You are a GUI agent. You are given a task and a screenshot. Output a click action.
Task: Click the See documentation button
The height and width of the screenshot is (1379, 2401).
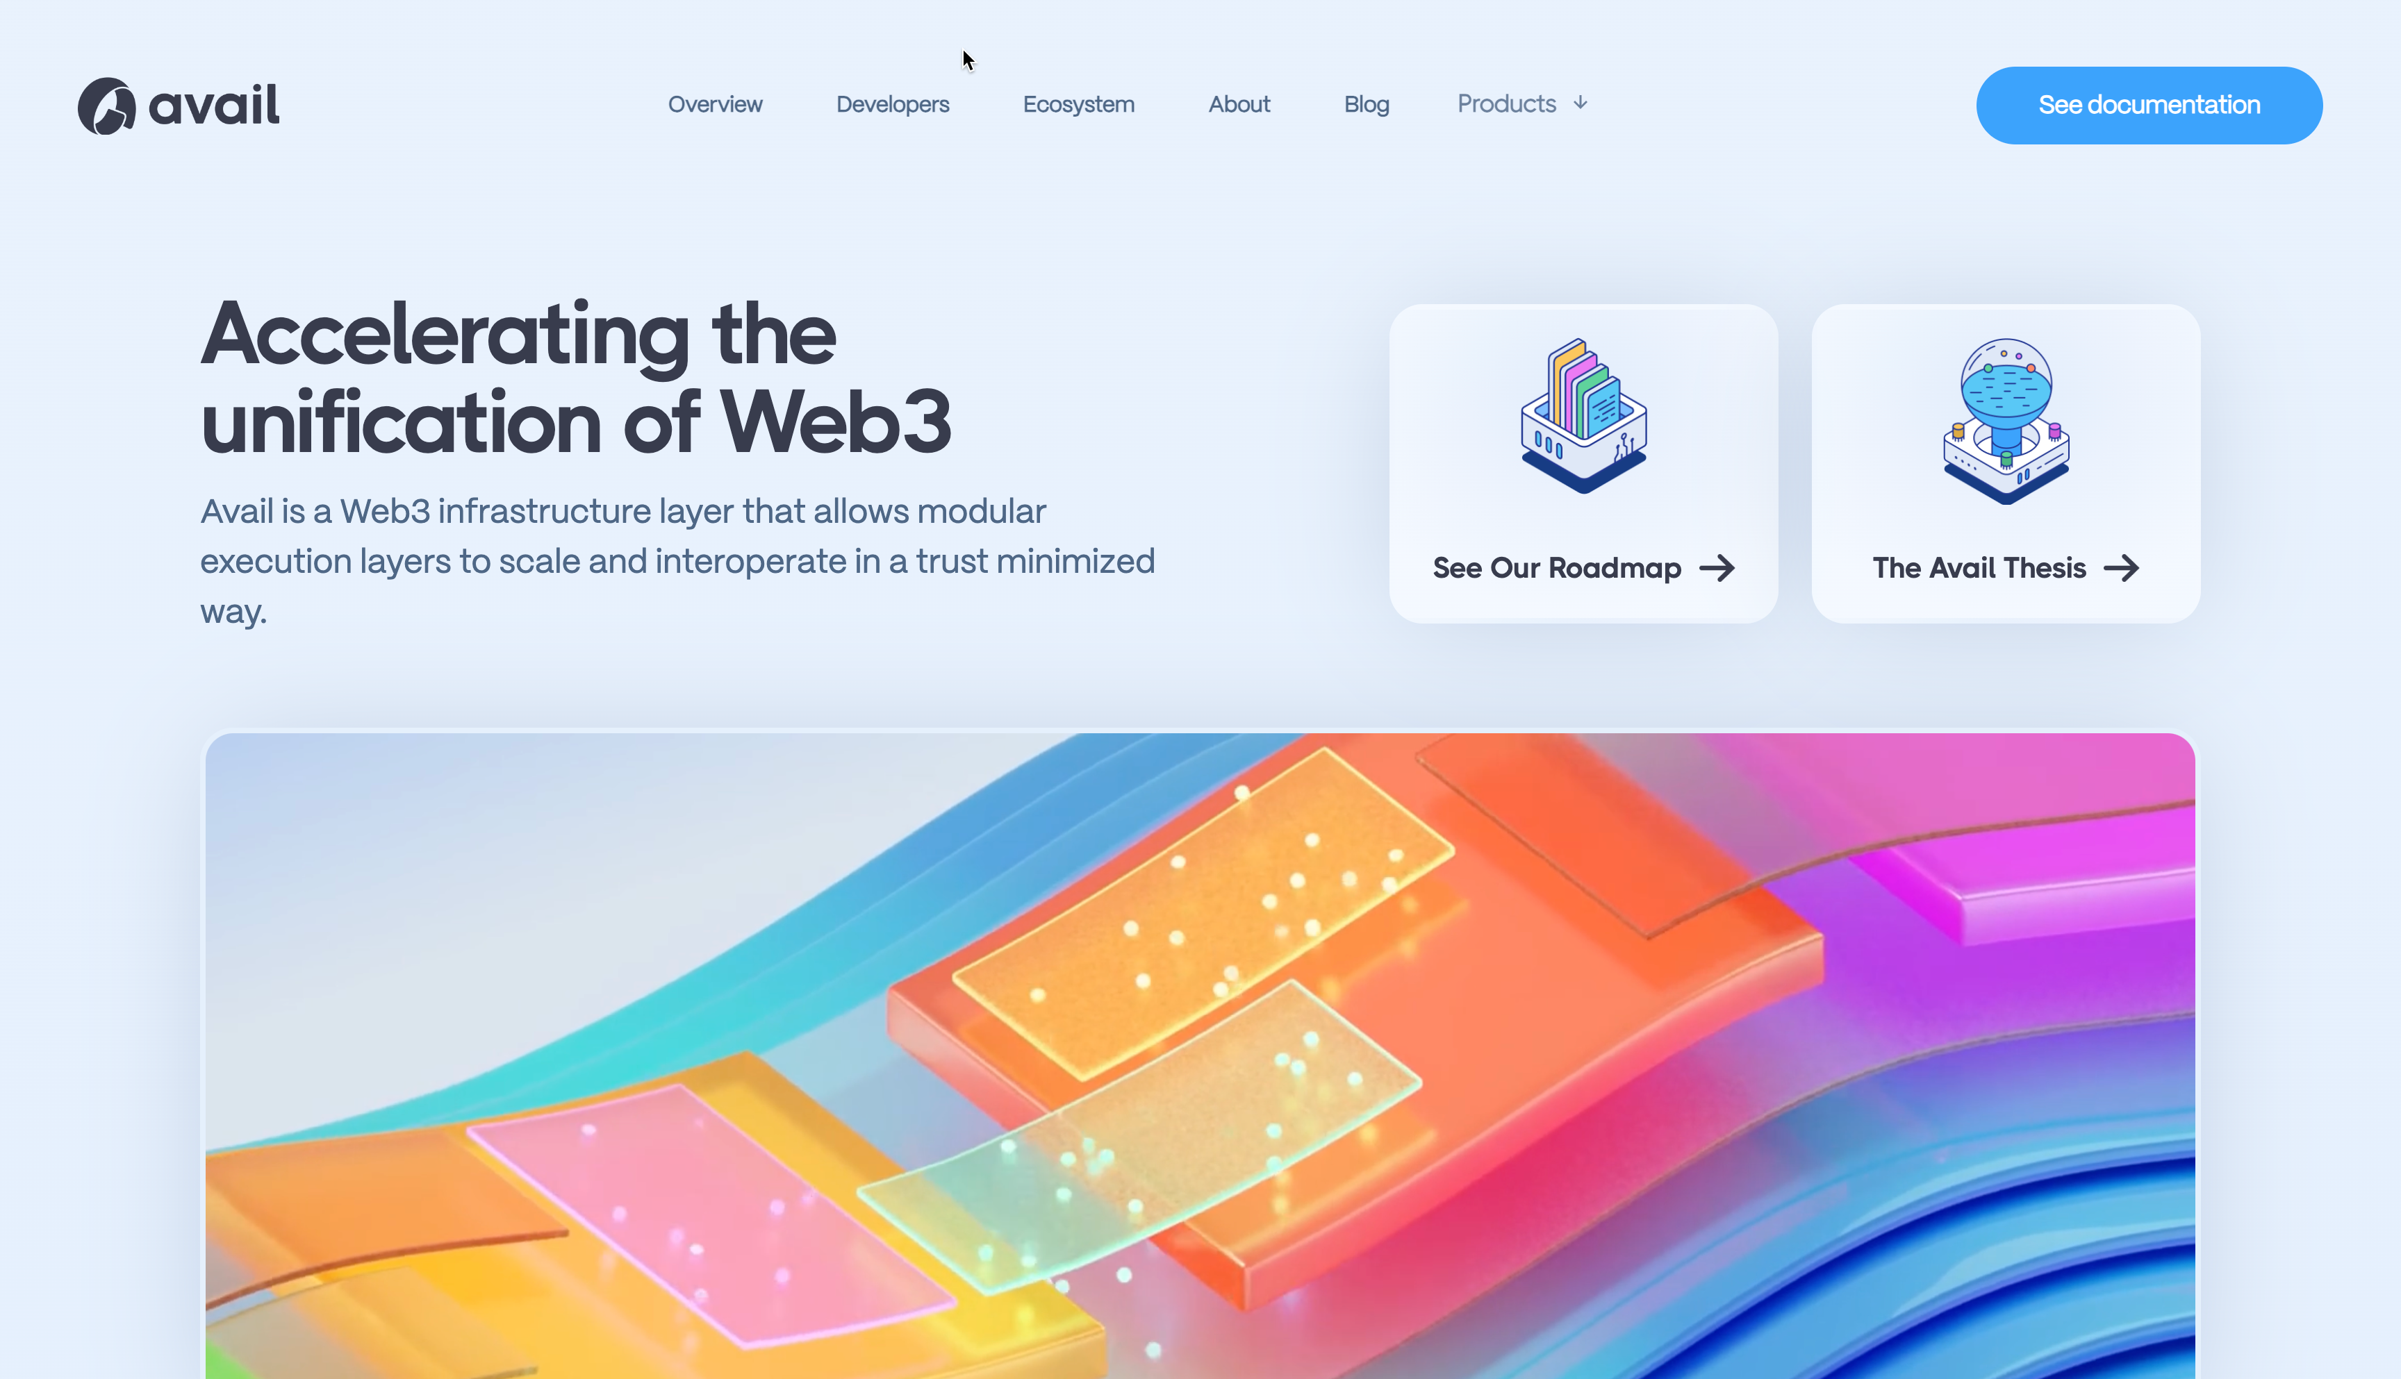[2149, 103]
